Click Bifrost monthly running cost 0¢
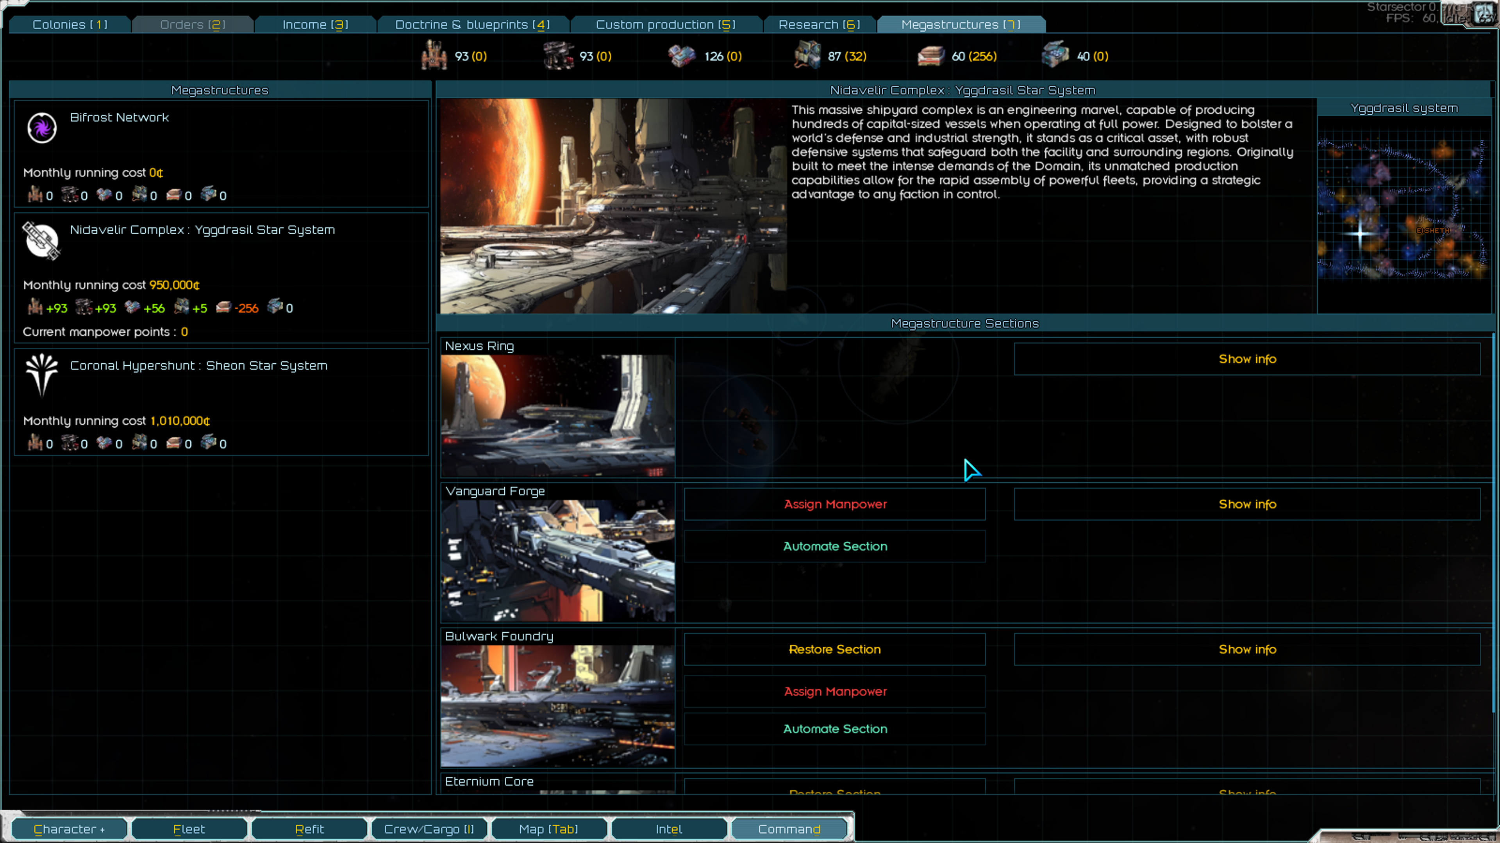The width and height of the screenshot is (1500, 843). tap(156, 173)
